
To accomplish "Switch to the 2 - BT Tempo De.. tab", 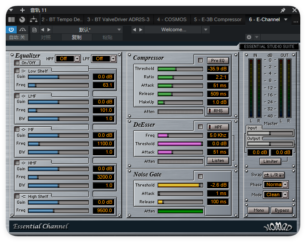I will click(62, 19).
